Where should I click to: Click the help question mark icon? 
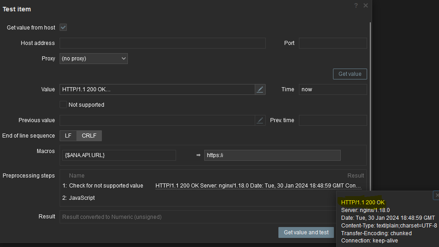[356, 5]
